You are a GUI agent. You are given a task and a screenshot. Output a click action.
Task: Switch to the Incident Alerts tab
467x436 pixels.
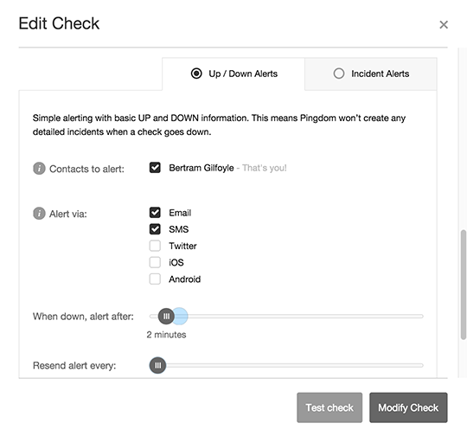pos(371,74)
